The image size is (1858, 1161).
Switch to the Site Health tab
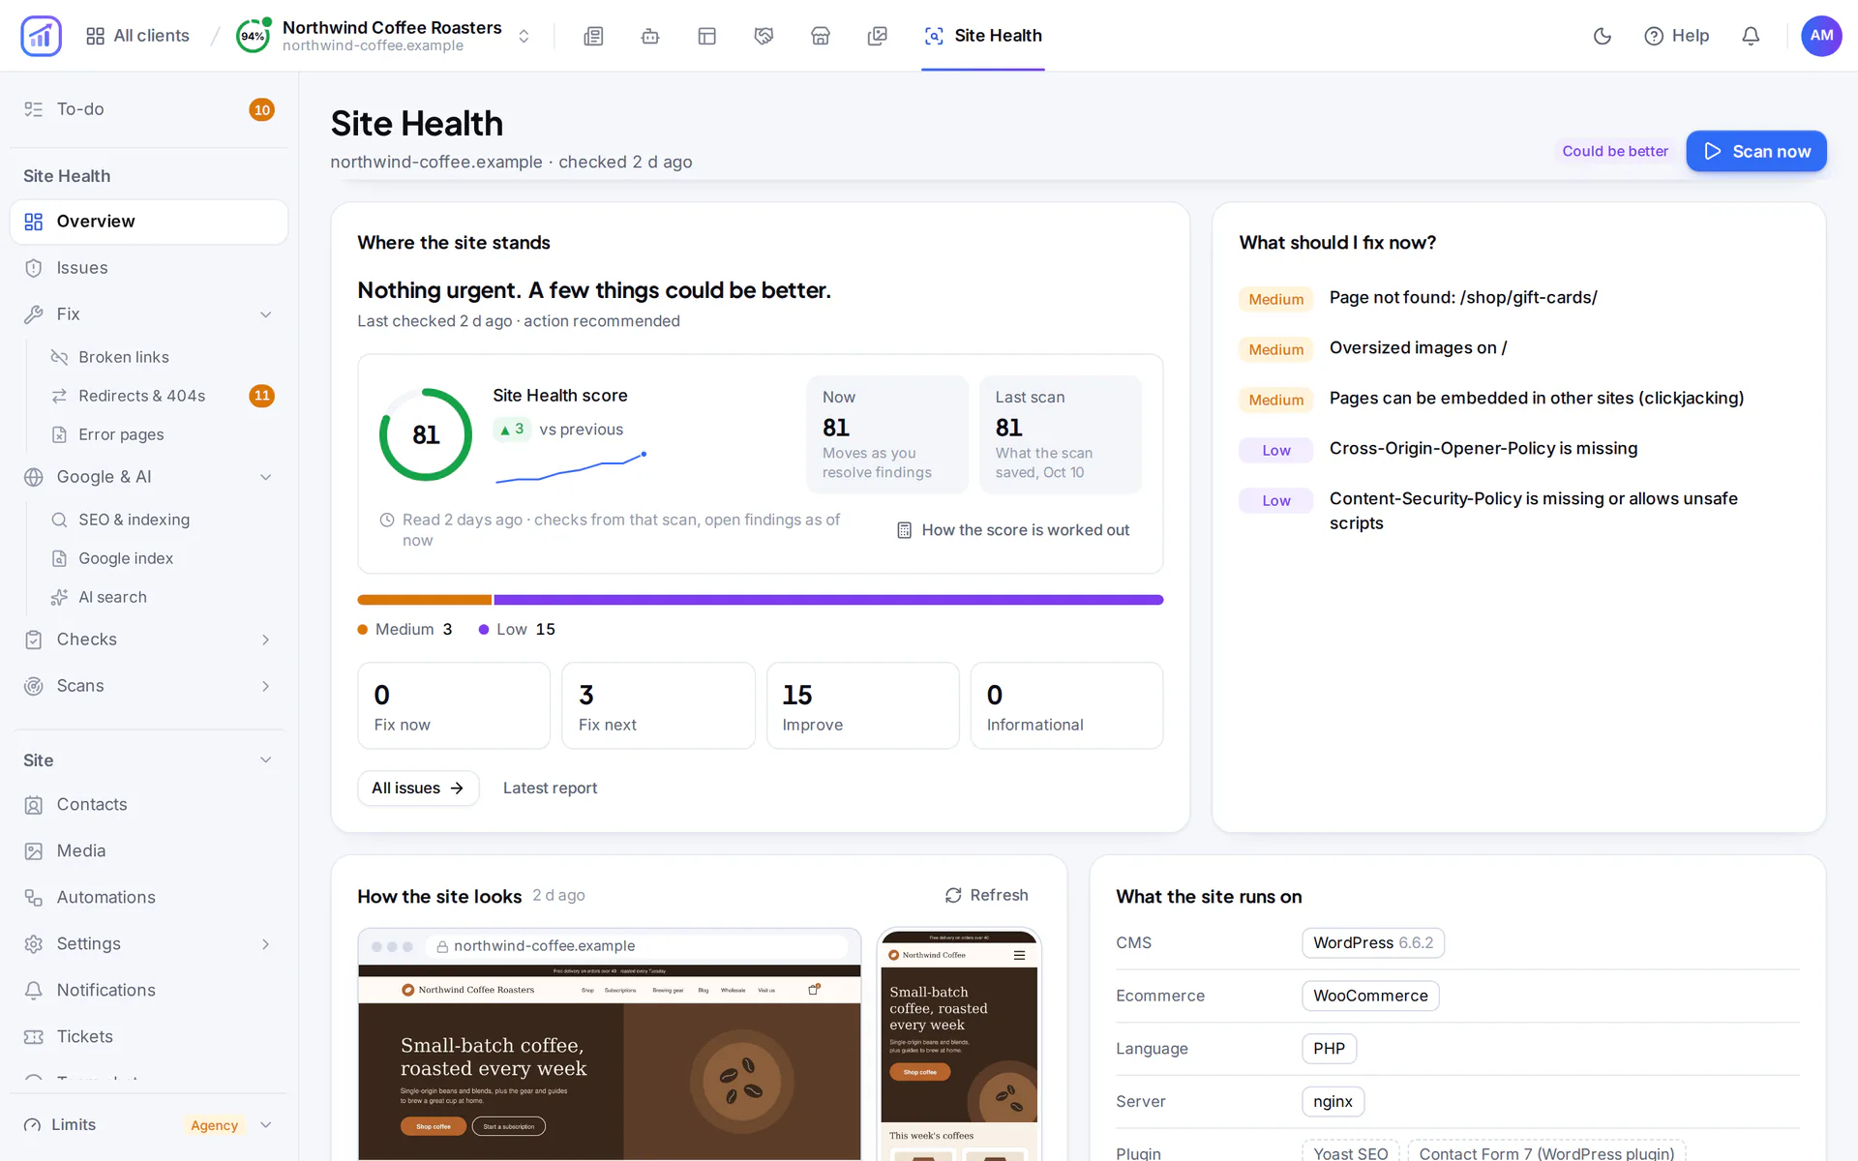[983, 36]
